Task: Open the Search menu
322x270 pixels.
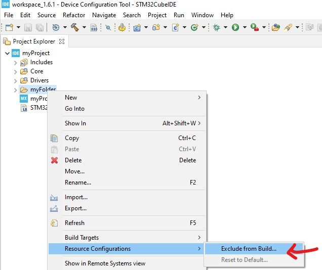Action: (x=132, y=15)
